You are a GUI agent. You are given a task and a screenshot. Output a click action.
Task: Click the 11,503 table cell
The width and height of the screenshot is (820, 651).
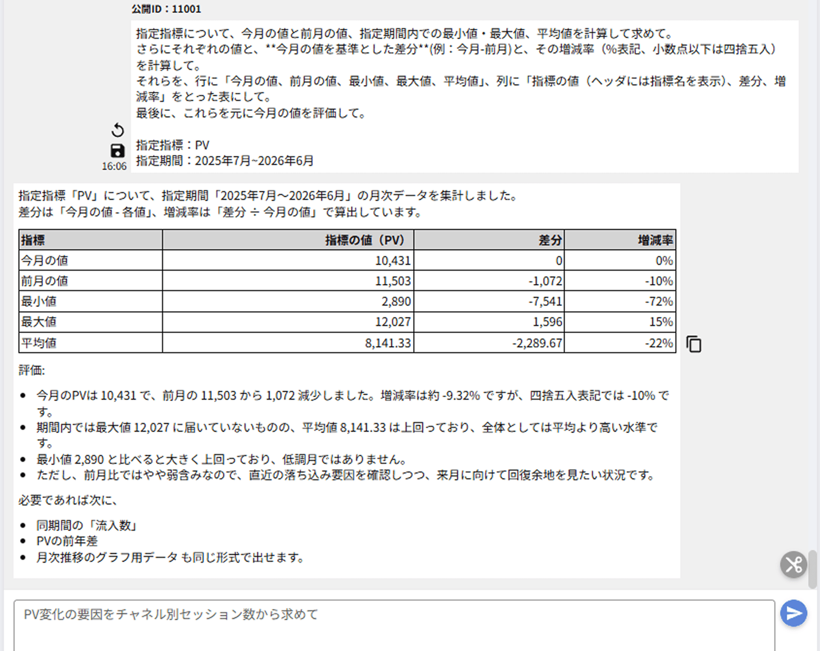(x=288, y=281)
